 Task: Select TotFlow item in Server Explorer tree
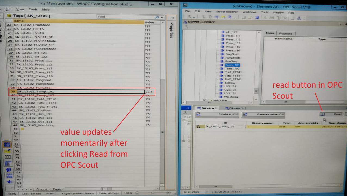point(230,83)
